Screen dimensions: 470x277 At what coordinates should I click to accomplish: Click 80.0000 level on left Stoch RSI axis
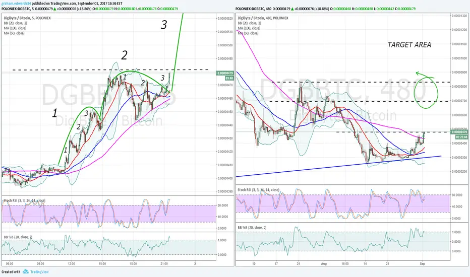coord(223,205)
